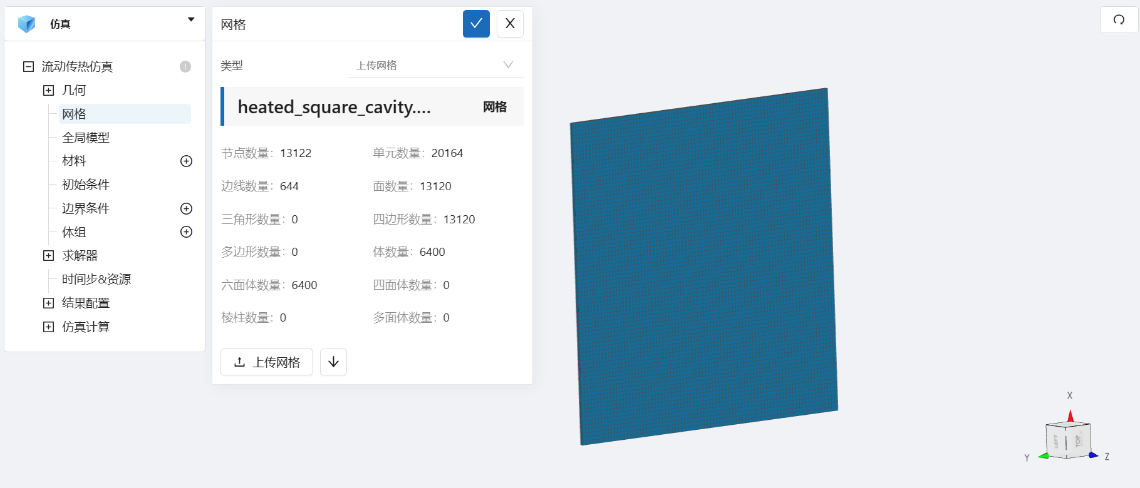Click the 边线数量 644 value
The height and width of the screenshot is (488, 1140).
pyautogui.click(x=289, y=186)
